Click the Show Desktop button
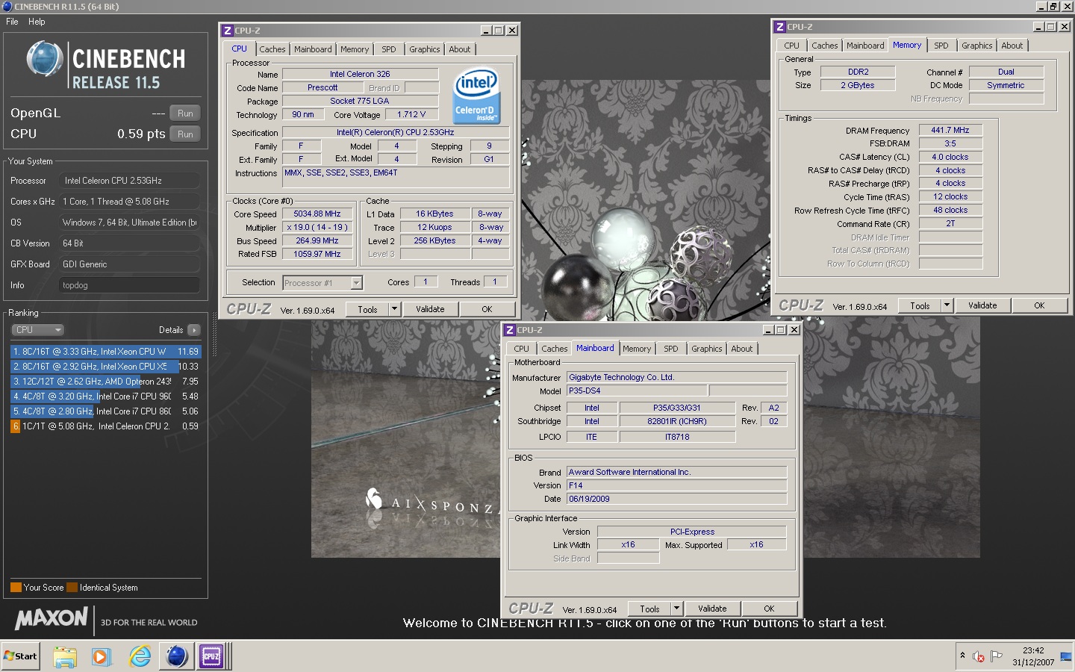 (x=1065, y=656)
